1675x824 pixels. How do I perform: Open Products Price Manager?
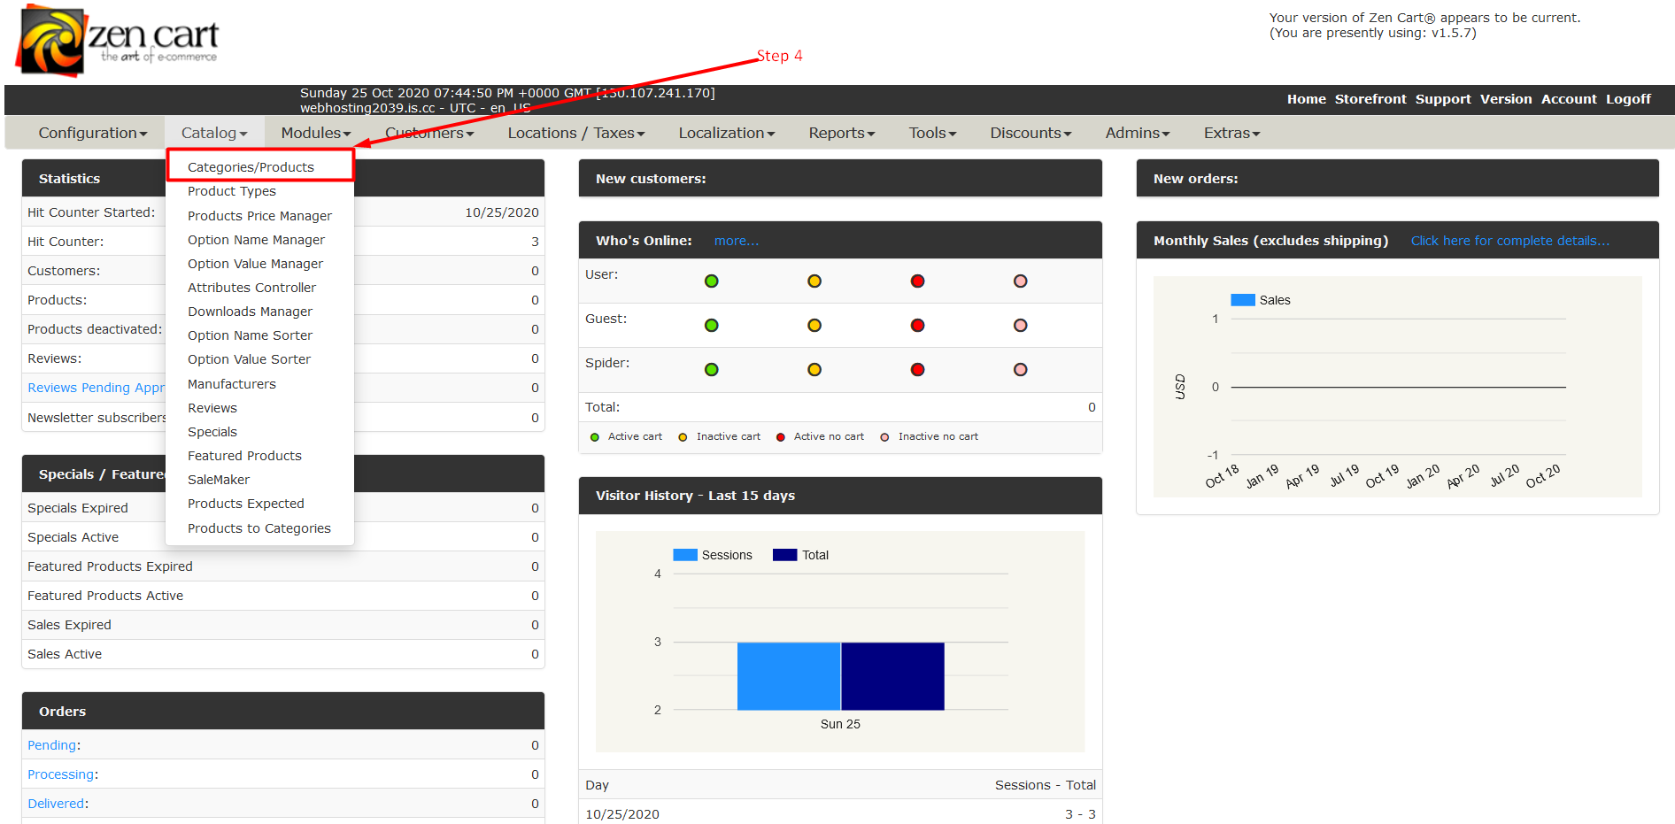coord(259,216)
